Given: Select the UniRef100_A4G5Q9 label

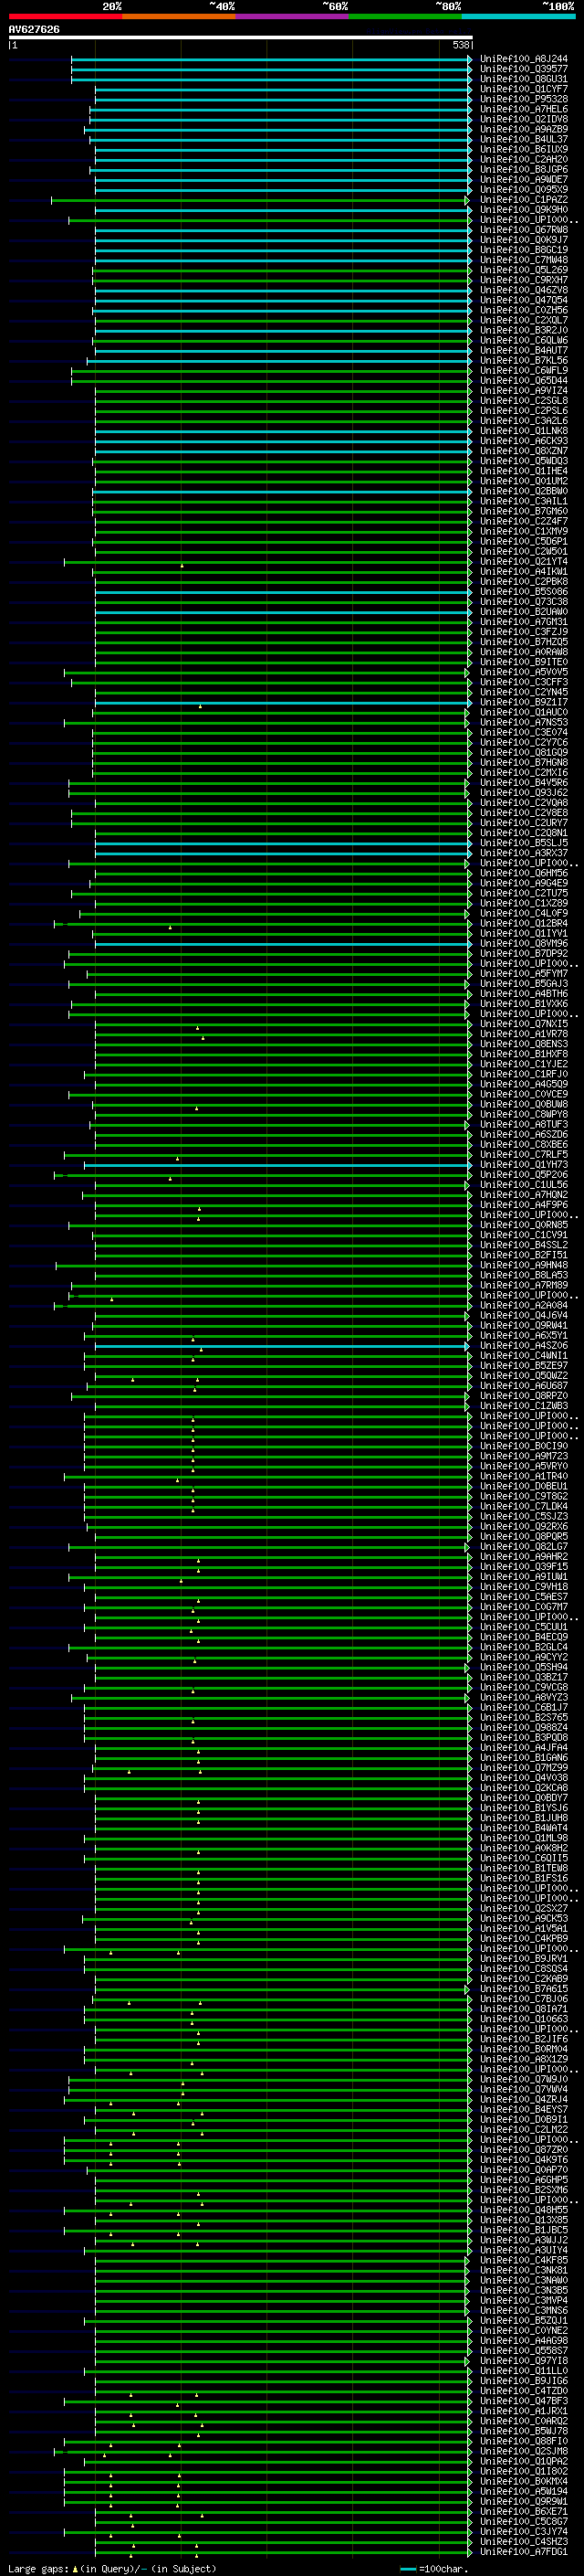Looking at the screenshot, I should point(524,1084).
